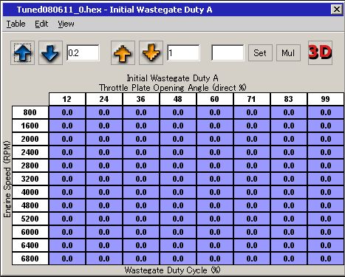Select the 2000 RPM row header
The height and width of the screenshot is (277, 345).
coord(30,139)
